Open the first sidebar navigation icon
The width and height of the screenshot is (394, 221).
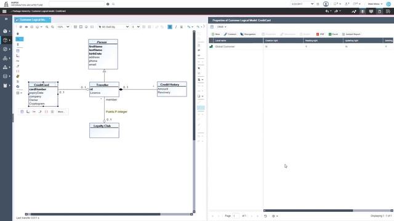[5, 31]
